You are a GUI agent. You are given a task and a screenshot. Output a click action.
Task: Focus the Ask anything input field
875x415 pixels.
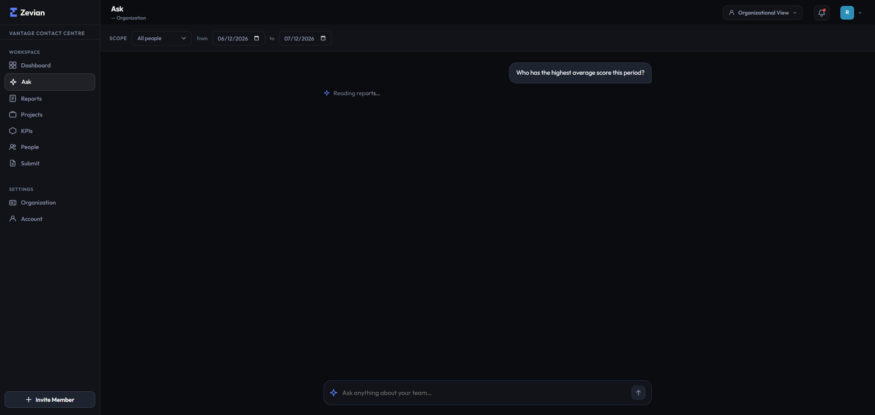pos(484,393)
